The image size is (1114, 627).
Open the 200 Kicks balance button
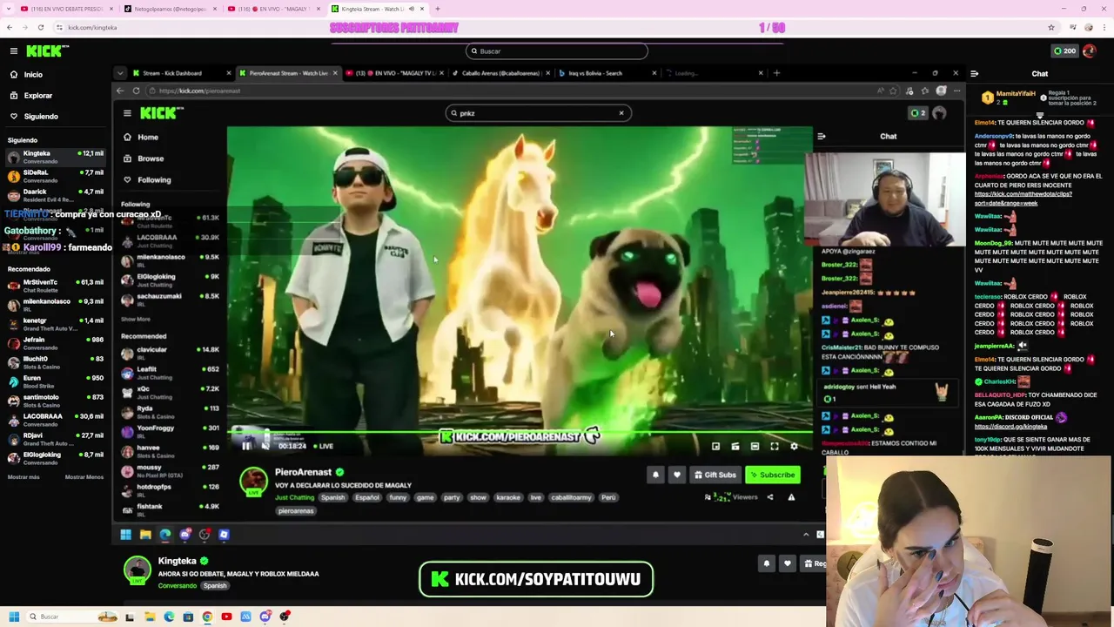[1064, 51]
